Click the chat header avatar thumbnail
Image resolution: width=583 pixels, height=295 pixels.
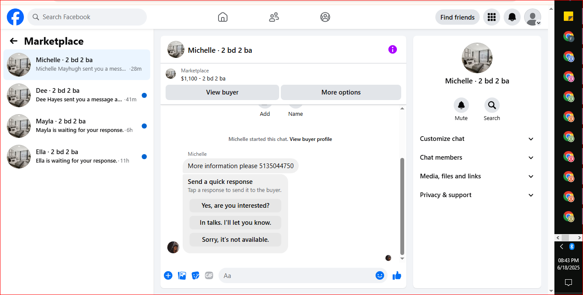(x=176, y=49)
